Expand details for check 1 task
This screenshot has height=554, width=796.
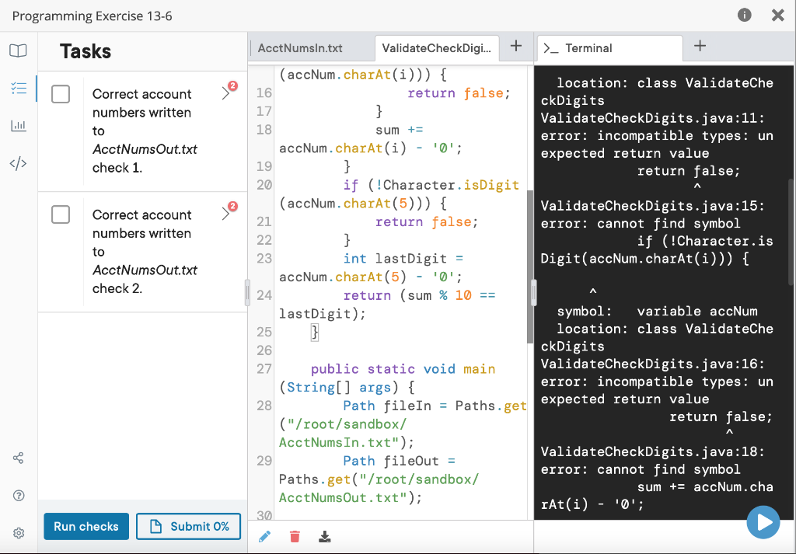[x=228, y=92]
